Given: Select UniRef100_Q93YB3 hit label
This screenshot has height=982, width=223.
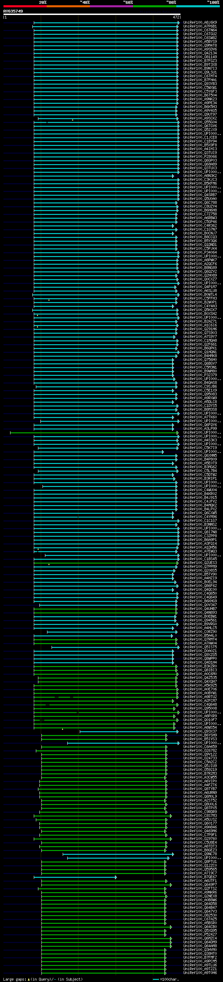Looking at the screenshot, I should tap(200, 84).
